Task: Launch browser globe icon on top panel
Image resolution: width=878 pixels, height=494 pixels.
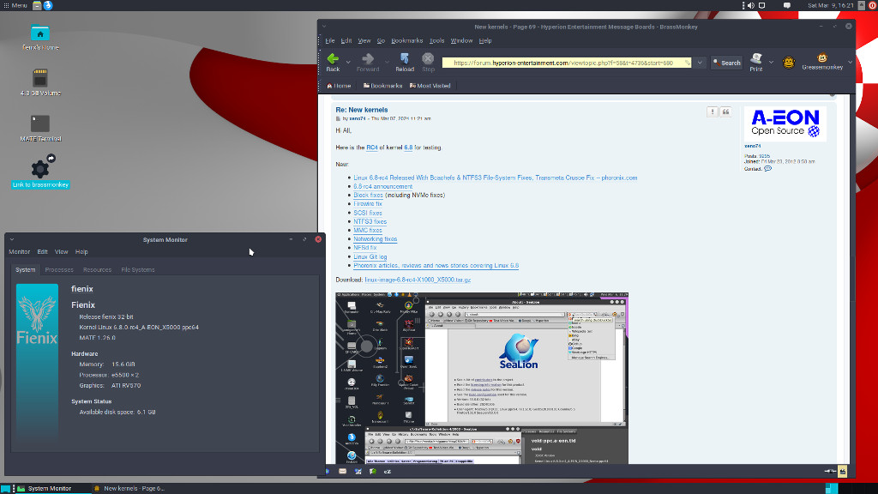Action: tap(48, 5)
